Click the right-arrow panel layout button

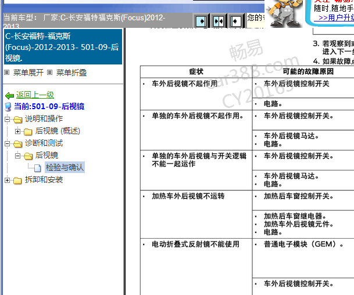201,21
